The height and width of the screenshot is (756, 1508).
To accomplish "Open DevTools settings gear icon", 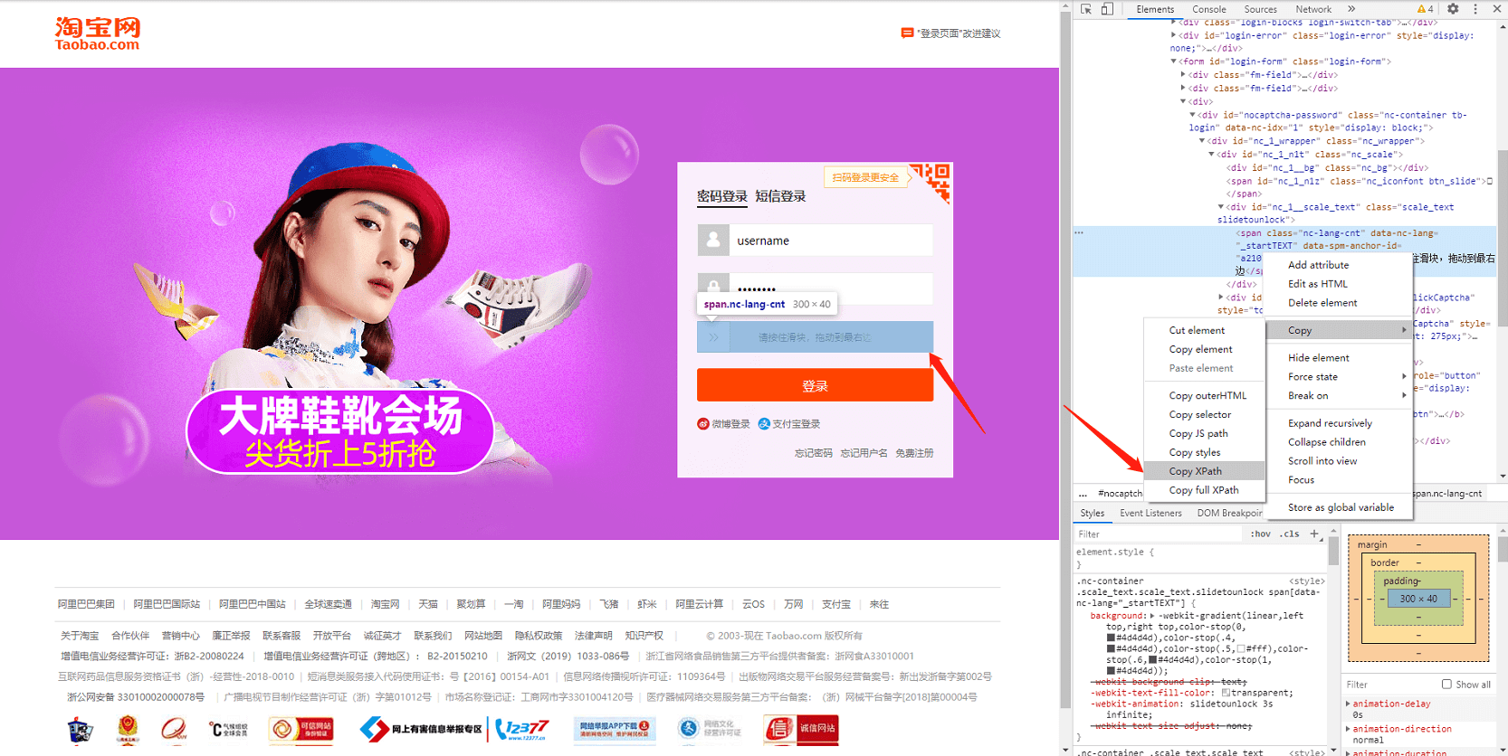I will point(1453,9).
